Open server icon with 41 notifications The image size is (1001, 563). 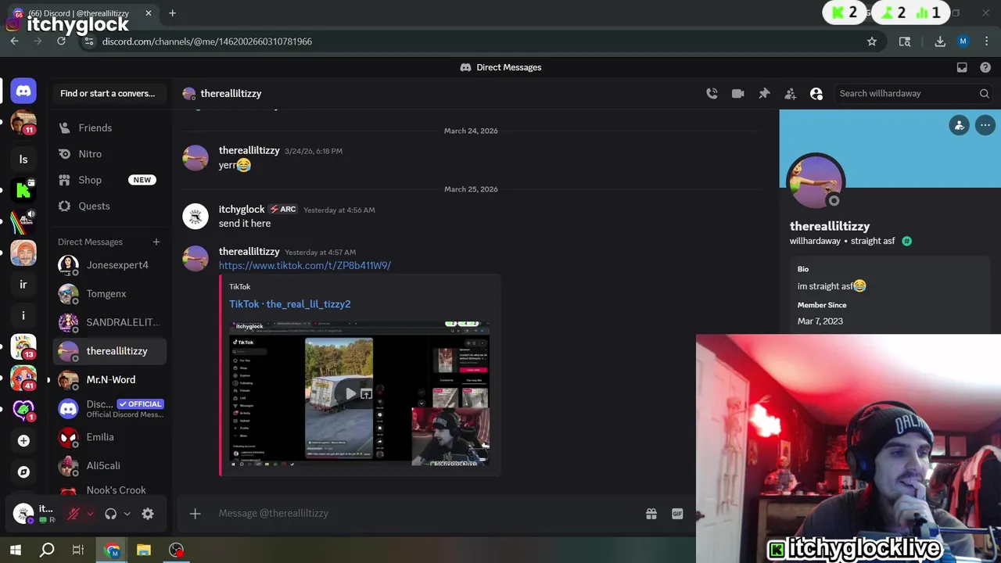[x=23, y=378]
